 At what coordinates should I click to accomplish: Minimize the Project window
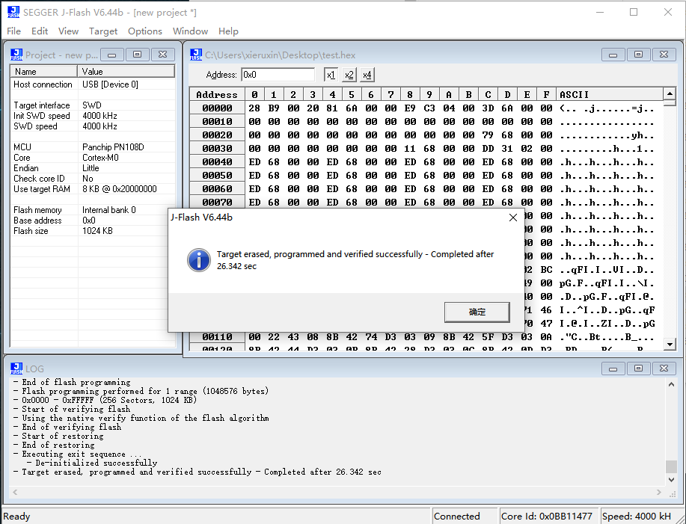point(112,55)
